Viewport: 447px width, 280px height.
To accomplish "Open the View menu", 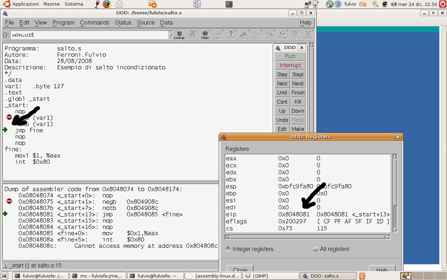I will coord(41,22).
